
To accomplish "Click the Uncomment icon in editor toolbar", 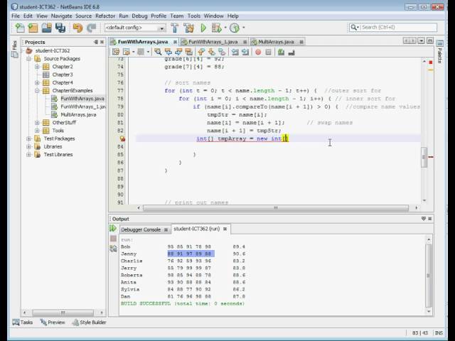I will [291, 52].
